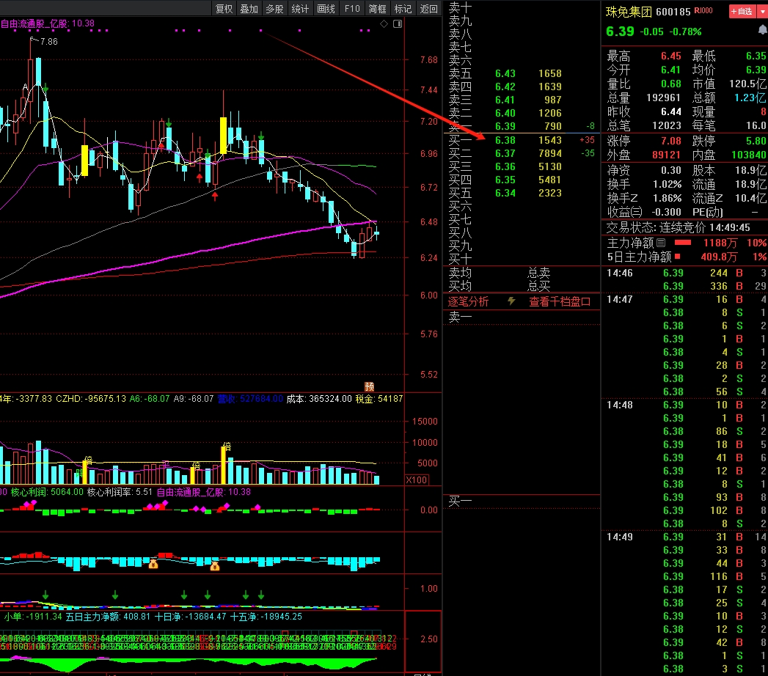768x676 pixels.
Task: Activate the 画线 drawing tool
Action: coord(326,9)
